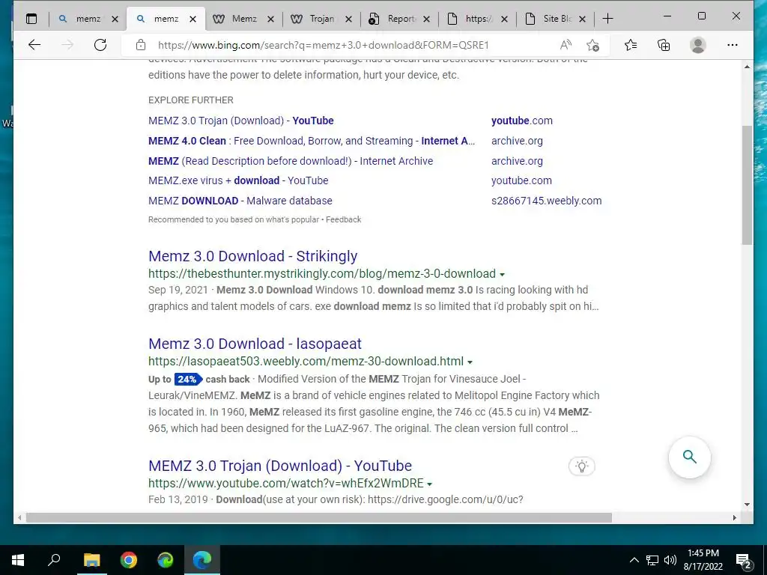The height and width of the screenshot is (575, 767).
Task: Open MEMZ DOWNLOAD - Malware database link
Action: click(x=240, y=201)
